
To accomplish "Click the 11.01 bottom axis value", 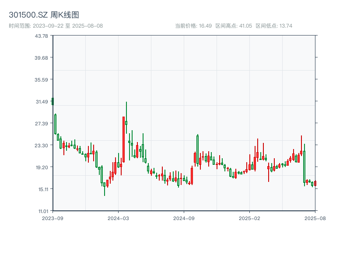I will pos(41,210).
